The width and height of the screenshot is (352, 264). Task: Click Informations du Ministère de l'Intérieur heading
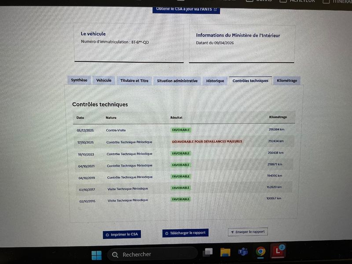(x=238, y=35)
